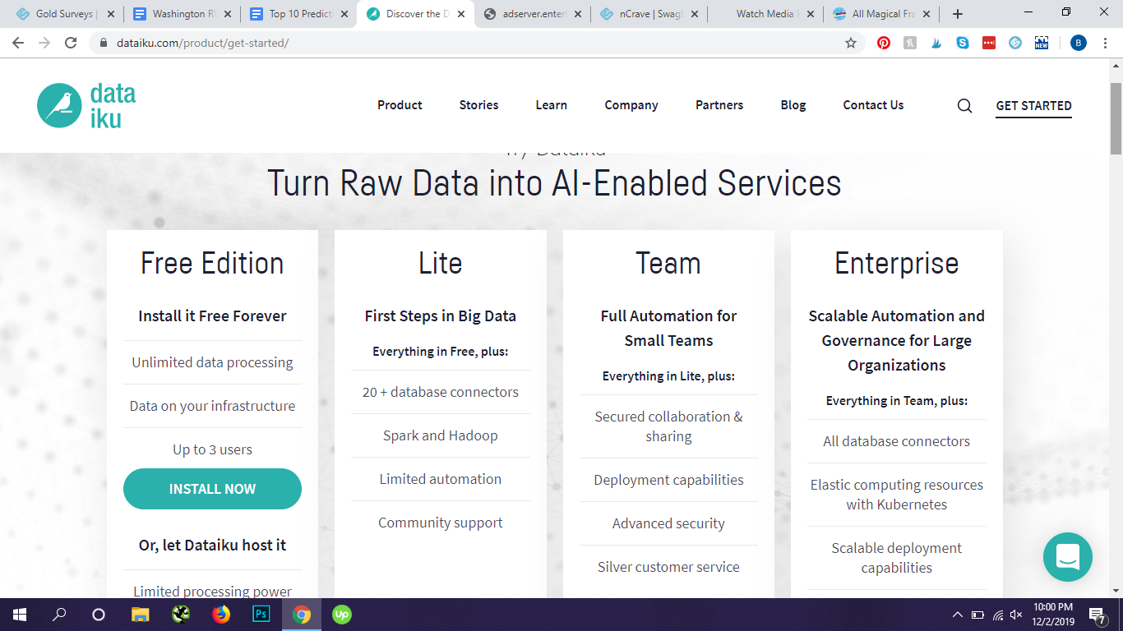Image resolution: width=1123 pixels, height=631 pixels.
Task: Click 'Silver customer service' text
Action: (668, 567)
